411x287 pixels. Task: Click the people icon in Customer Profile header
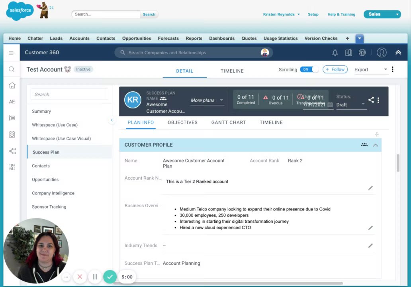364,145
